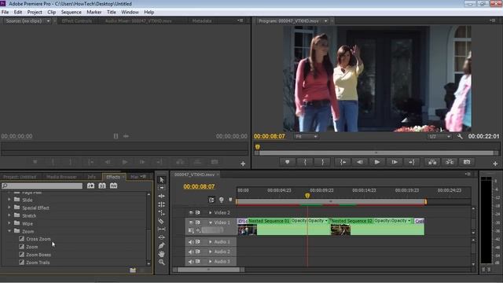Go to In point in Program monitor
503x283 pixels.
(x=343, y=162)
